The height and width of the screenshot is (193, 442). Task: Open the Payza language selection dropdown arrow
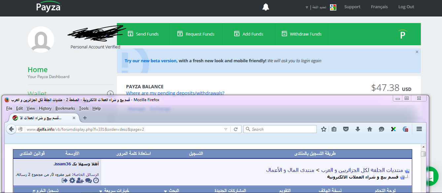pyautogui.click(x=307, y=7)
